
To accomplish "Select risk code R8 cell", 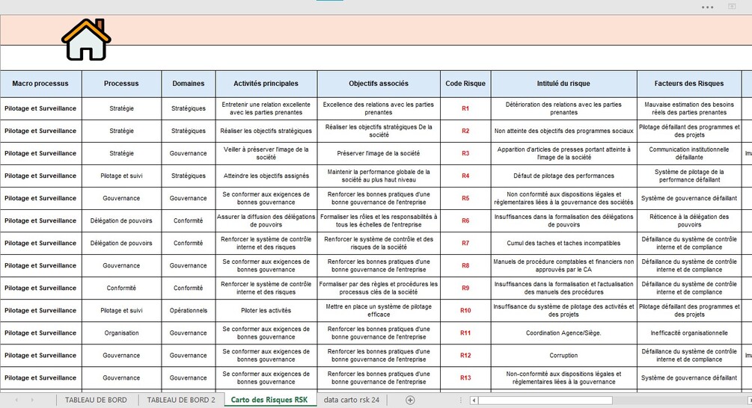I will point(465,265).
